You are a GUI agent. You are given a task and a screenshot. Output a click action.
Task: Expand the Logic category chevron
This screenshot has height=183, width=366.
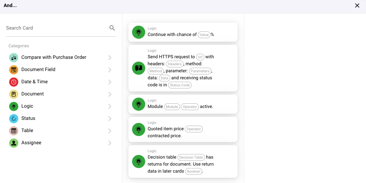pyautogui.click(x=110, y=106)
